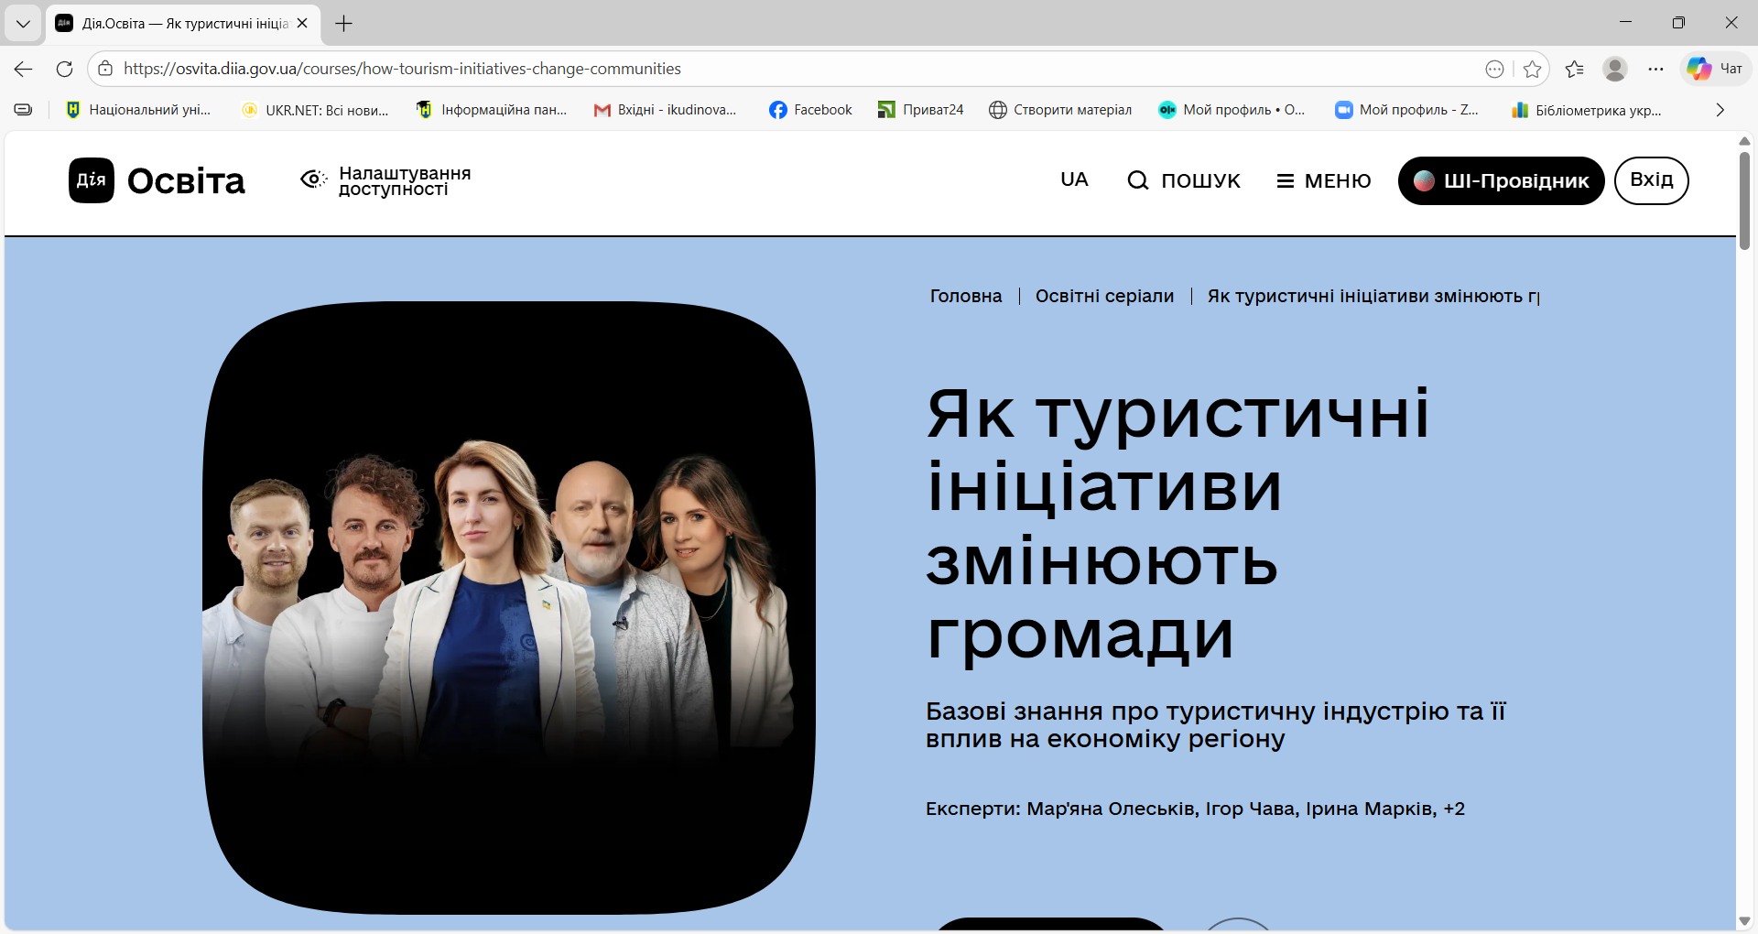Click the Вхід login button
1758x934 pixels.
tap(1652, 180)
